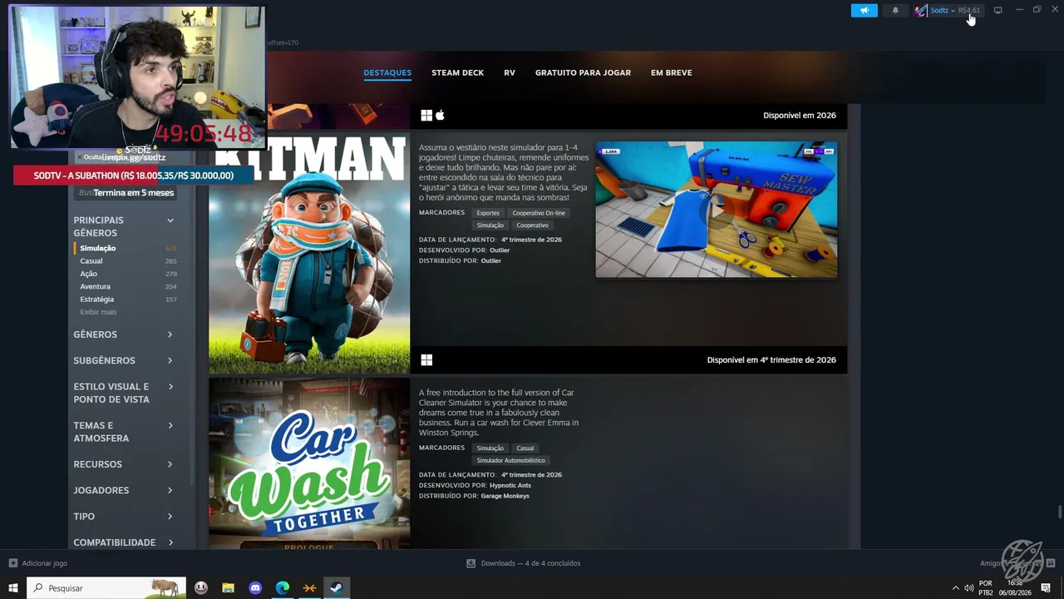Expand the Recursos filter section
The height and width of the screenshot is (599, 1064).
123,464
